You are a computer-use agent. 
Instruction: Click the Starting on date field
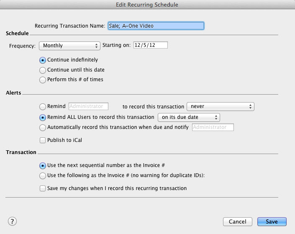[150, 45]
